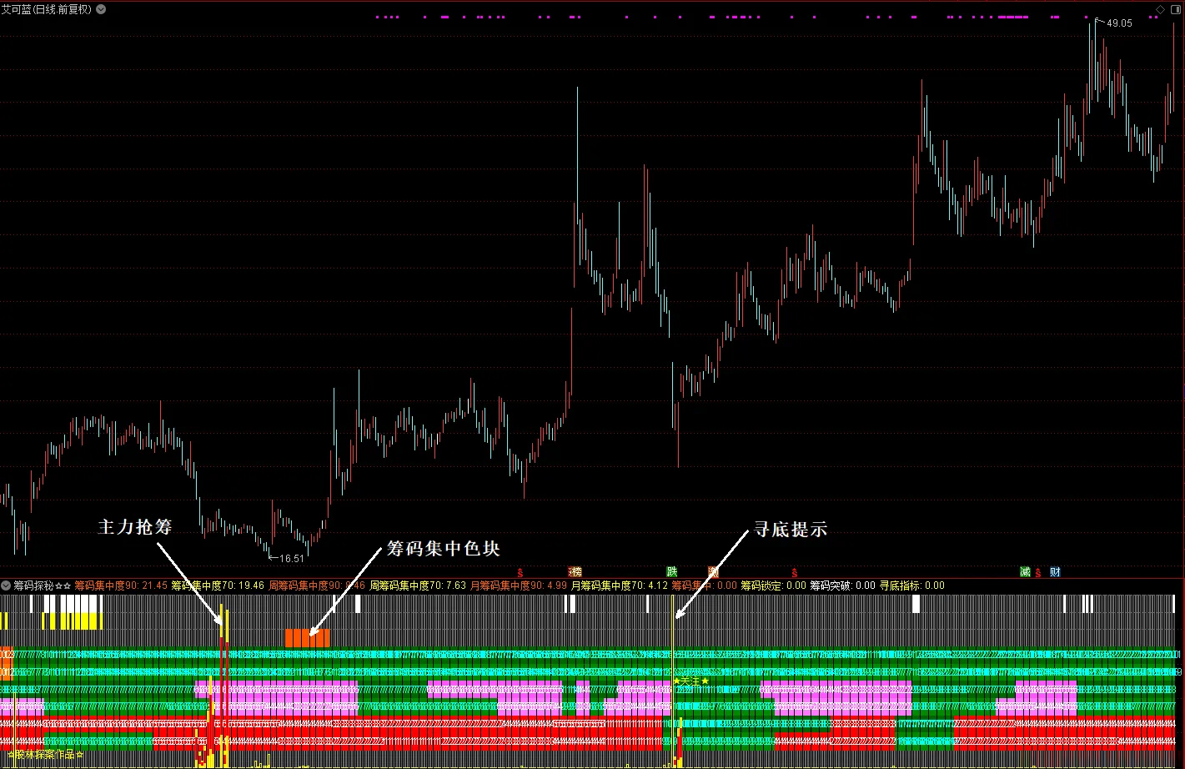The image size is (1185, 769).
Task: Click the 筹码探秘☆☆ indicator name
Action: (x=43, y=586)
